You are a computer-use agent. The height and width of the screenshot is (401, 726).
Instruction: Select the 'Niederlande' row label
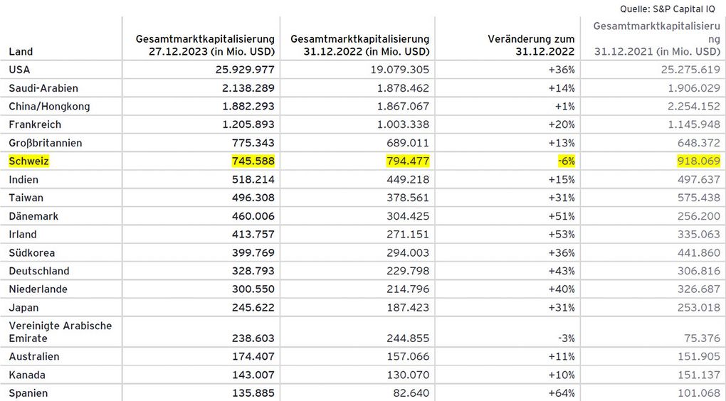(x=38, y=289)
